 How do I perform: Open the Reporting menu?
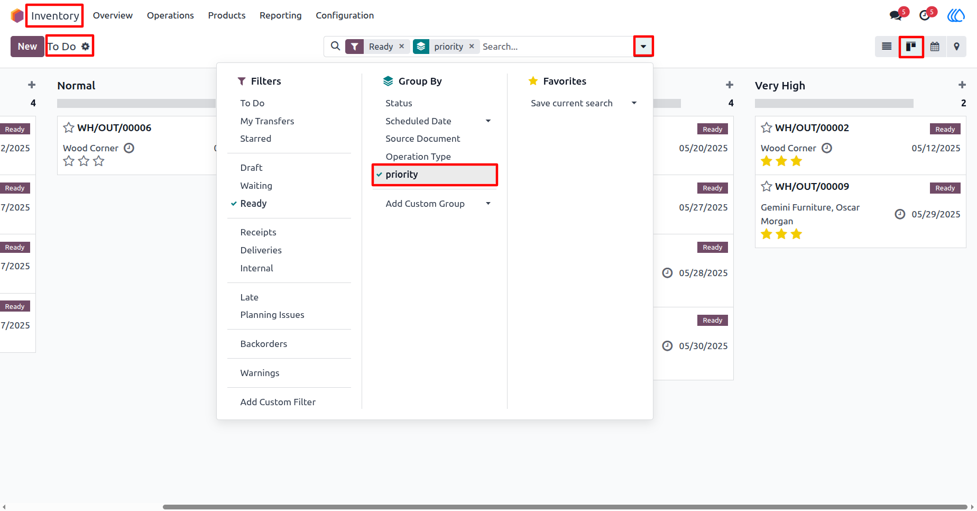[x=281, y=15]
